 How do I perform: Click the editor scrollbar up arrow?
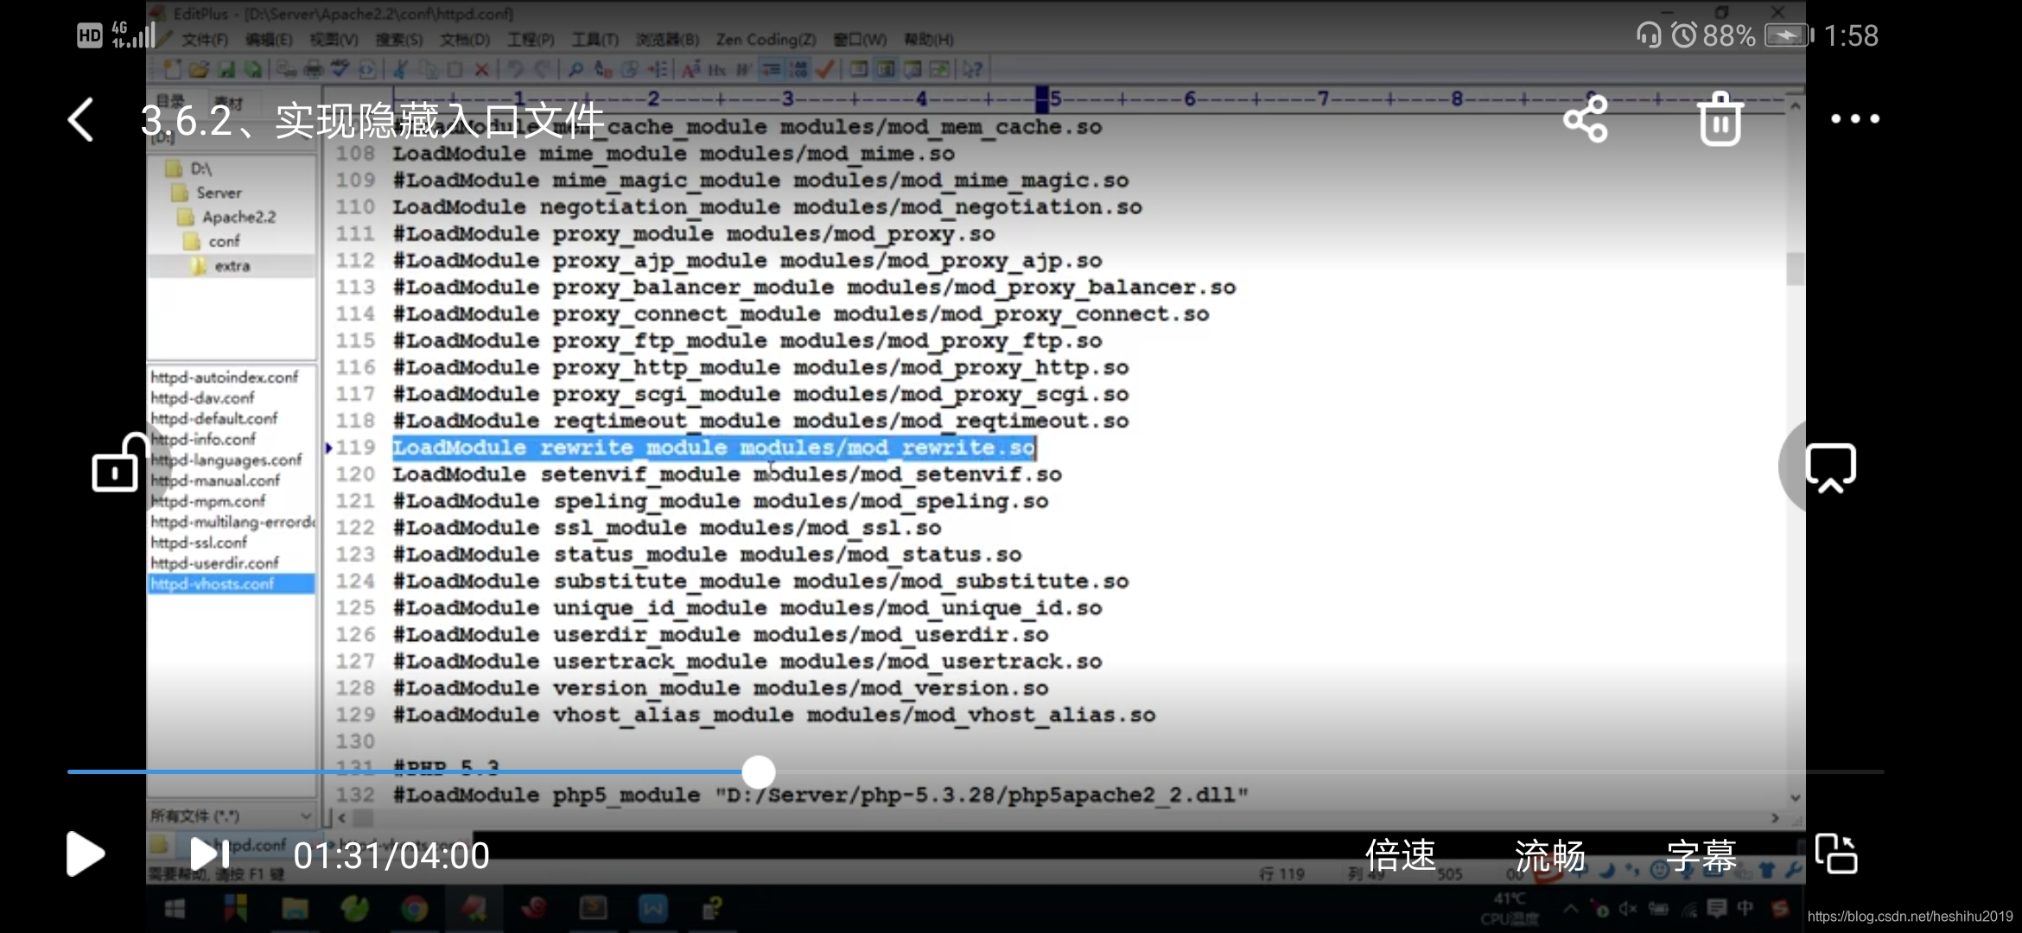point(1795,106)
